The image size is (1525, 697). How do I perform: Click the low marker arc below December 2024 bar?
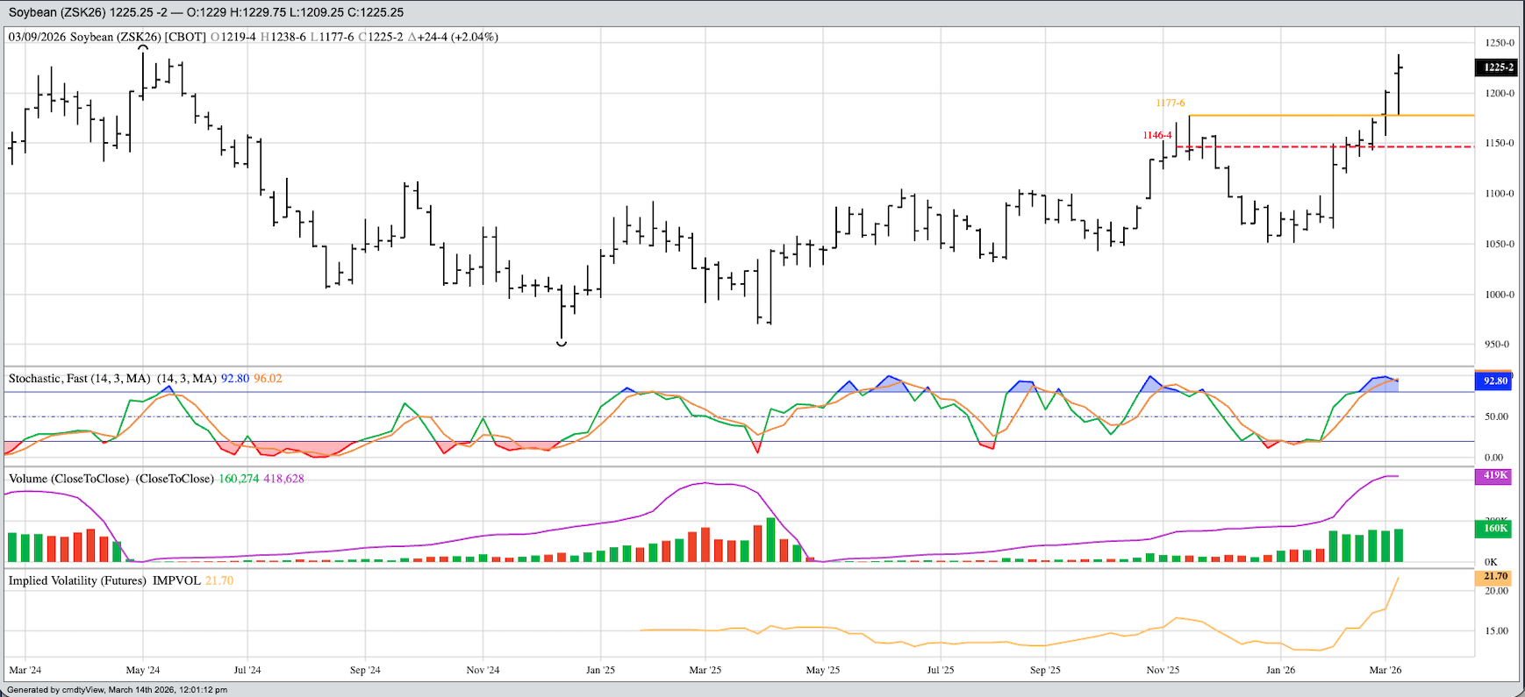562,344
